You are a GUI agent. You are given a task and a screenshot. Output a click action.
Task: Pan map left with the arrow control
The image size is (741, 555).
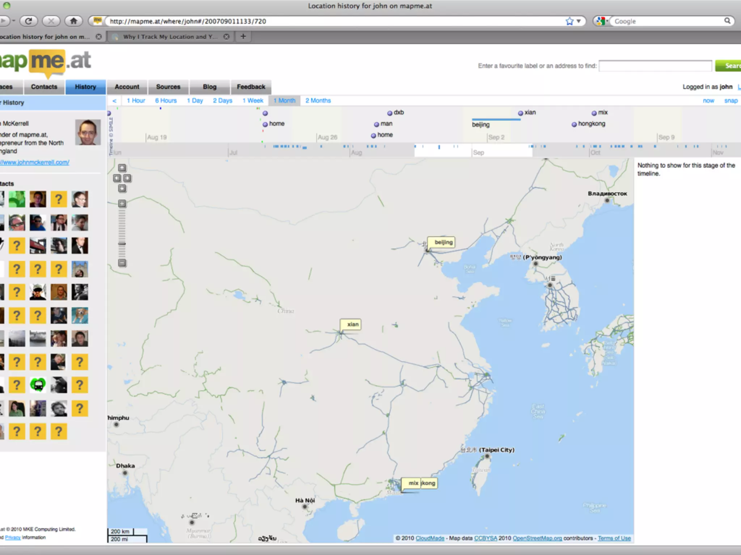point(117,178)
